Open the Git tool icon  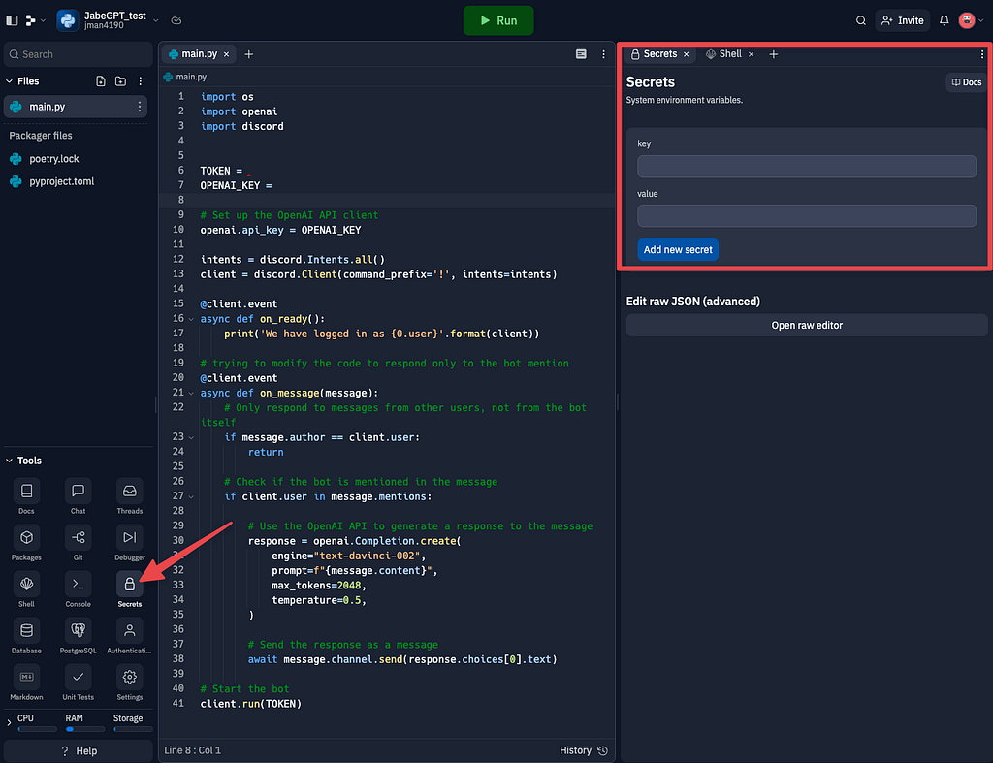(x=78, y=537)
